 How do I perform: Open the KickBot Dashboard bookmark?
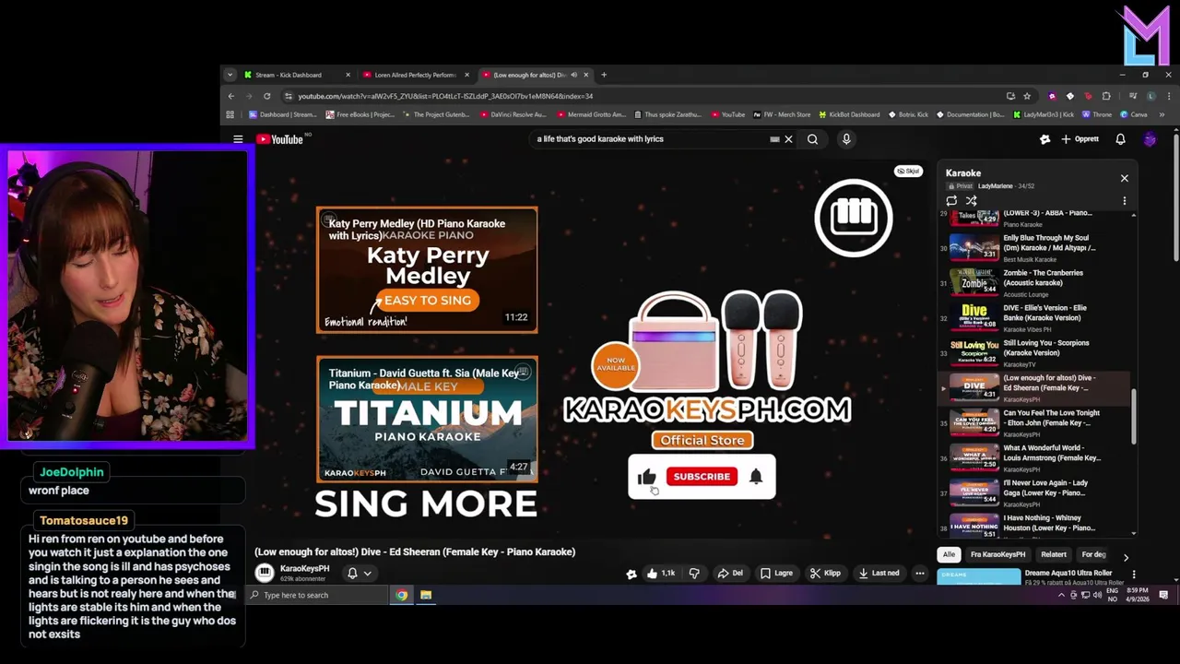848,114
